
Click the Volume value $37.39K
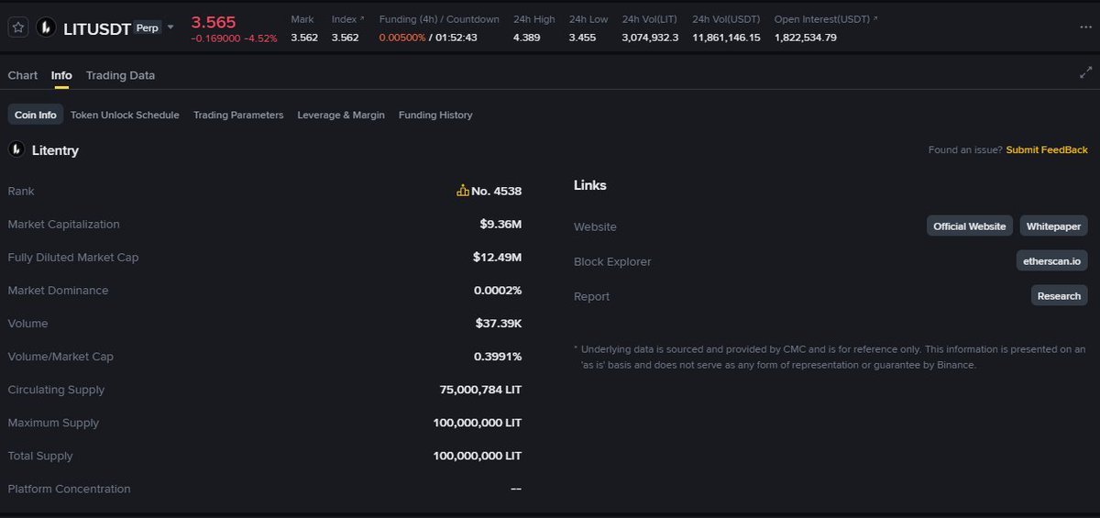(x=499, y=323)
